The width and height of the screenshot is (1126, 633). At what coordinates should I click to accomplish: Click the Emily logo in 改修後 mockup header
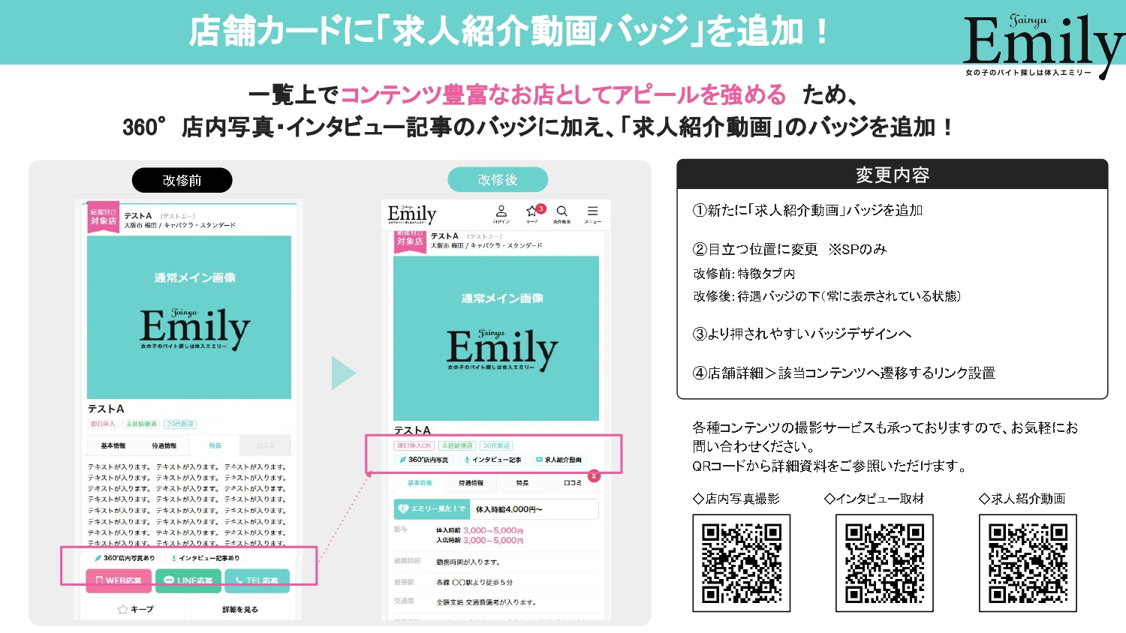click(x=412, y=214)
